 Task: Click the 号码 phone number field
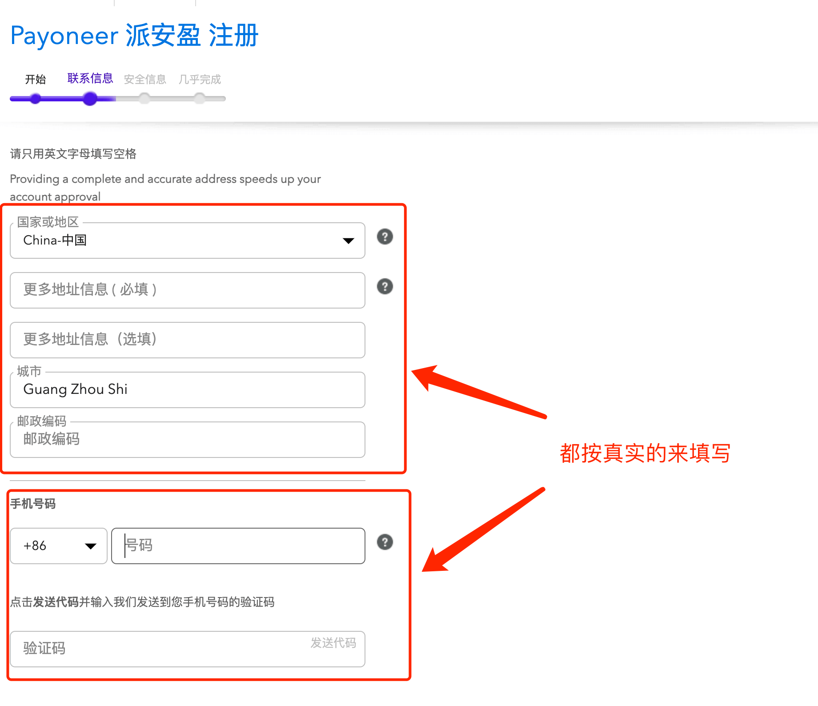pos(238,546)
